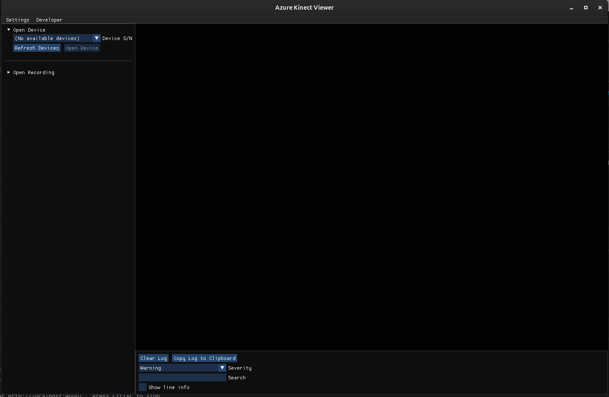Click the Refresh Devices button
This screenshot has width=609, height=397.
(37, 48)
